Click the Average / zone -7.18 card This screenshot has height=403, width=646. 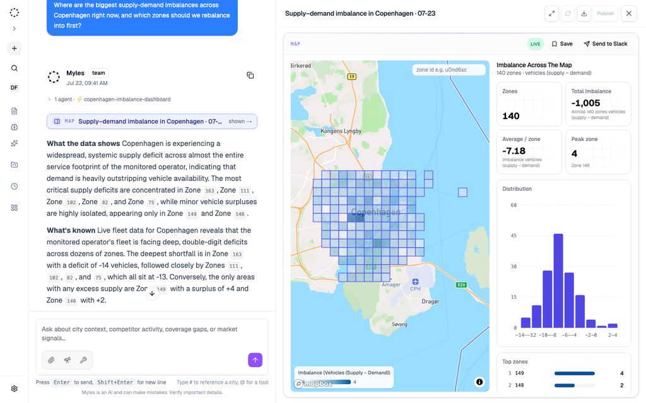[529, 152]
